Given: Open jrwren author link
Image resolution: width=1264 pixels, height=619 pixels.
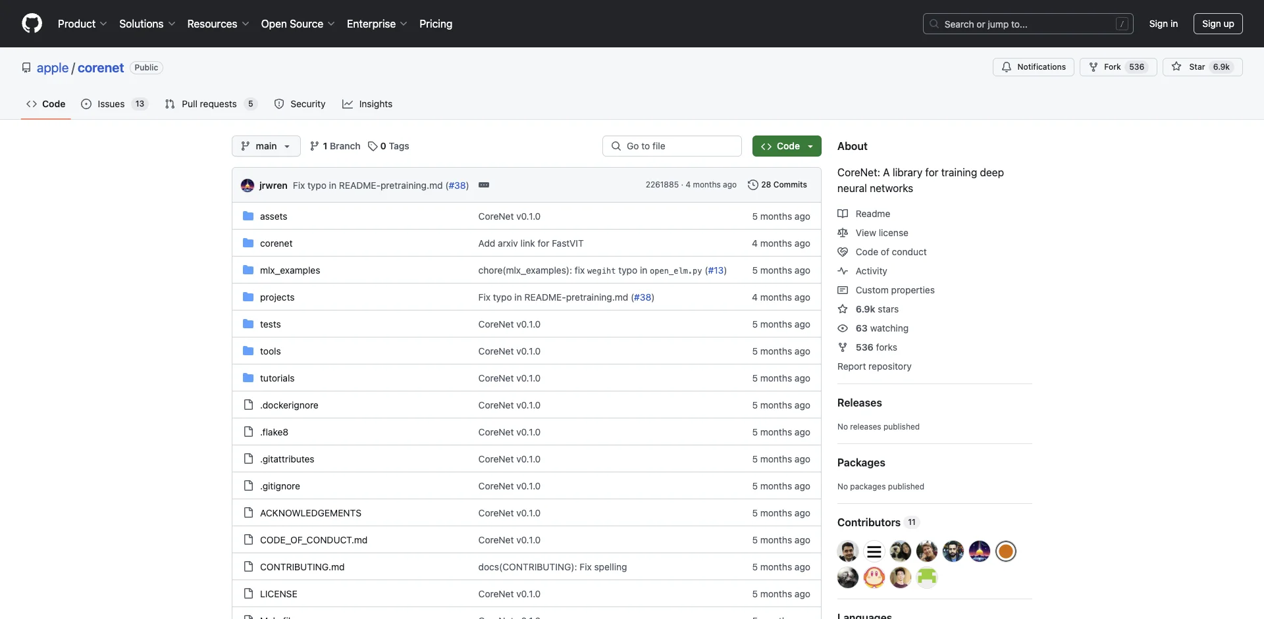Looking at the screenshot, I should [x=273, y=186].
